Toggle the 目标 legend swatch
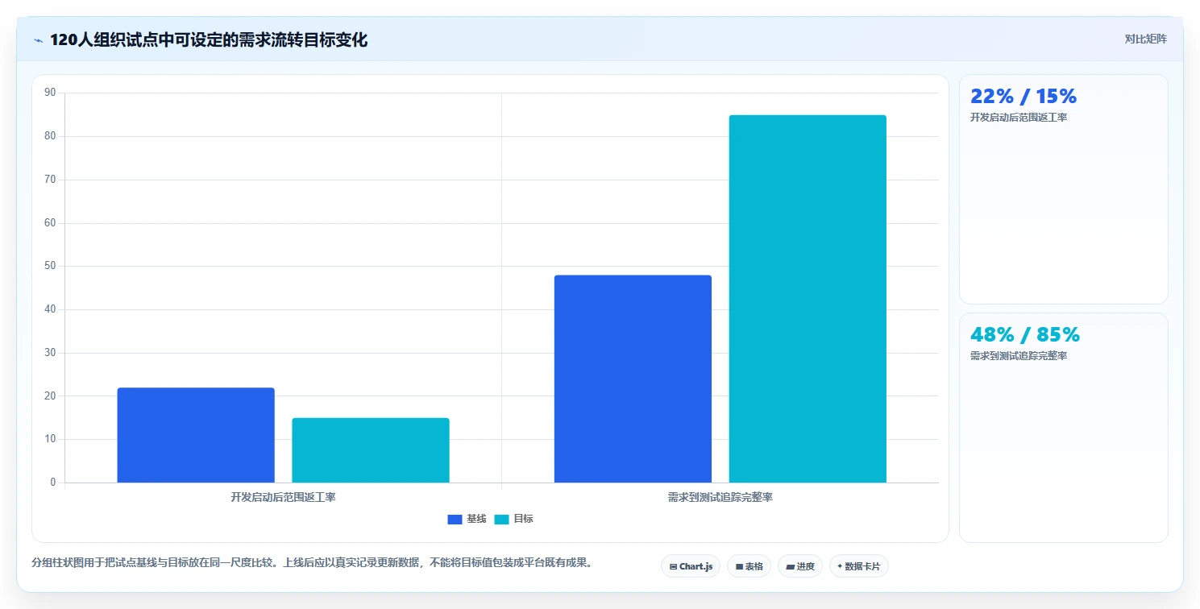Screen dimensions: 1200x609 [501, 519]
